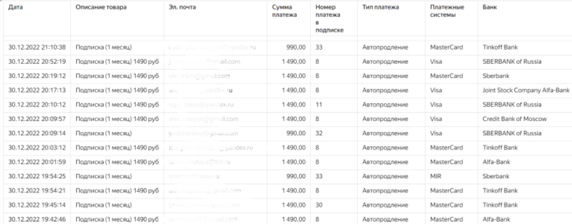Click payment number 11 in 20:10:12 row

coord(319,105)
